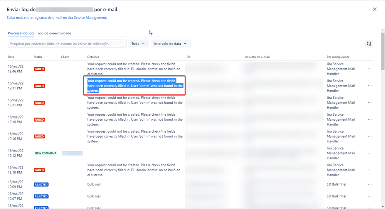
Task: Click SD Bulk filter in 12:07 PM row
Action: tap(336, 196)
